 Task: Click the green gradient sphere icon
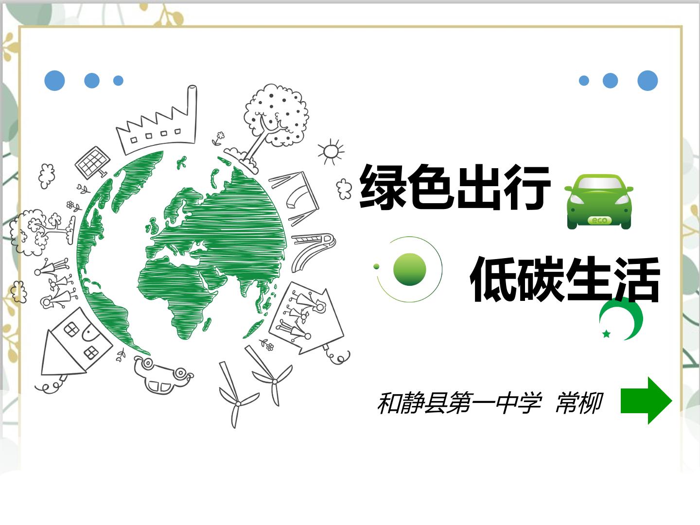pyautogui.click(x=410, y=269)
